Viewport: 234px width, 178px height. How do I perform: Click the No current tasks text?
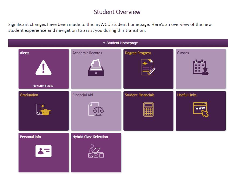tap(43, 86)
